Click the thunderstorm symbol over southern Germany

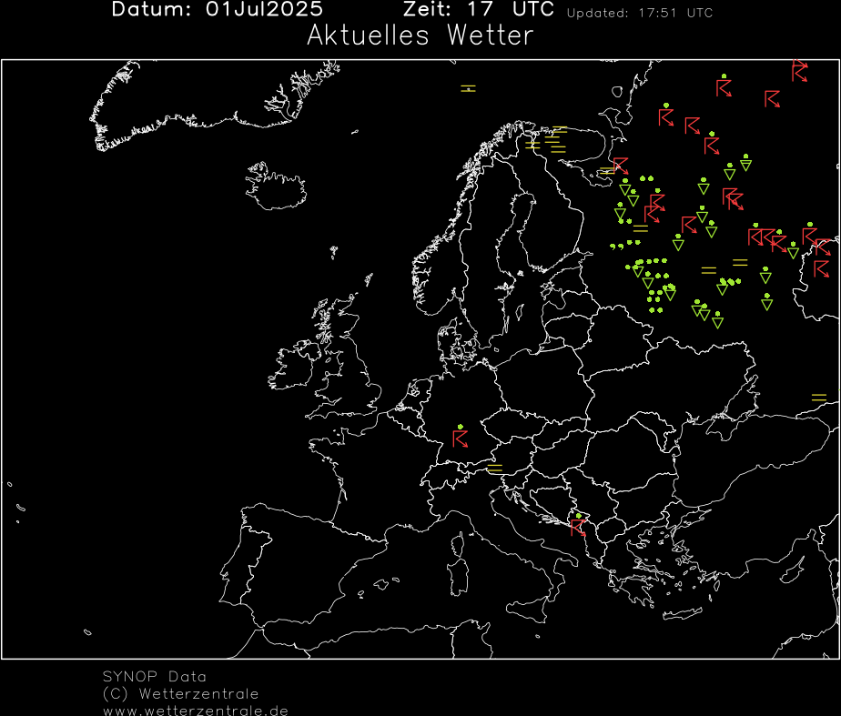click(x=461, y=439)
